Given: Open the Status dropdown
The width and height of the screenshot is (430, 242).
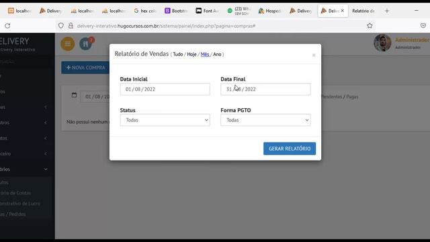Looking at the screenshot, I should (x=165, y=120).
